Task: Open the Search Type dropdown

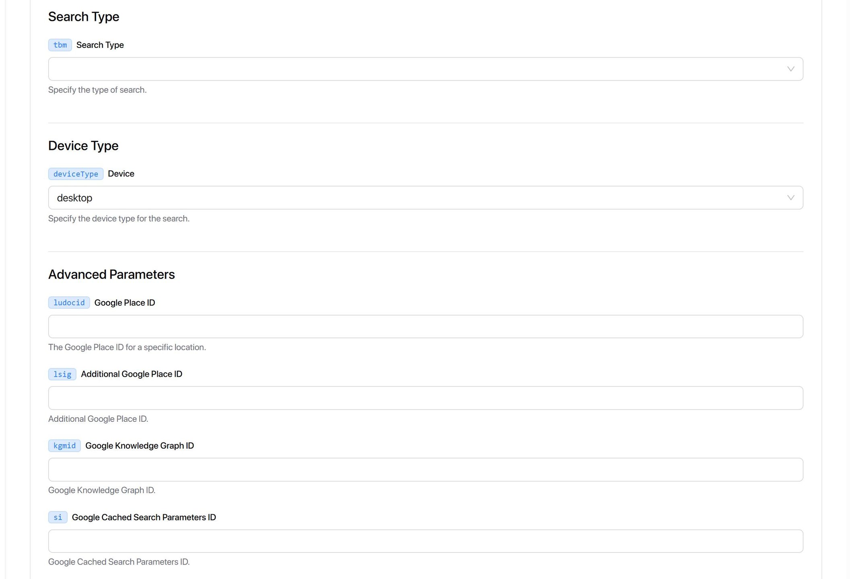Action: click(x=425, y=69)
